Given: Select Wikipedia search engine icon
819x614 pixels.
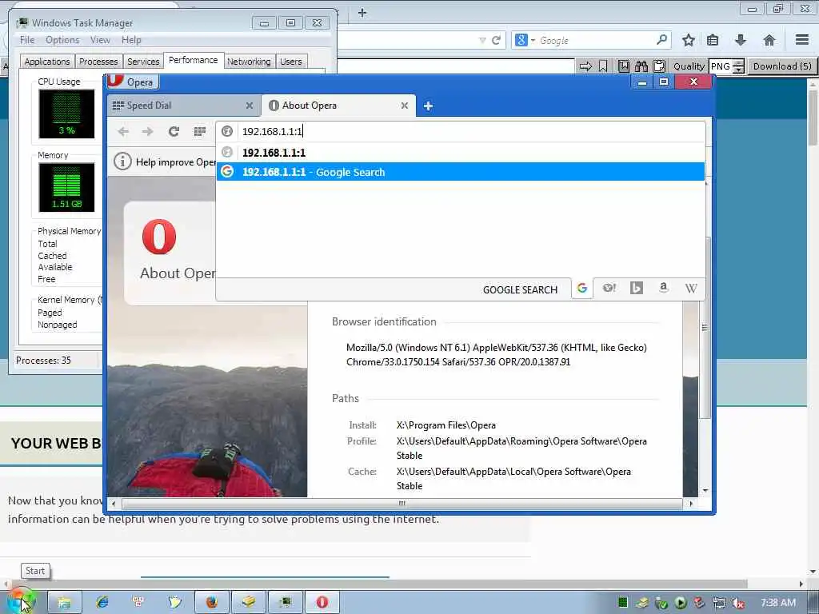Looking at the screenshot, I should (x=690, y=288).
